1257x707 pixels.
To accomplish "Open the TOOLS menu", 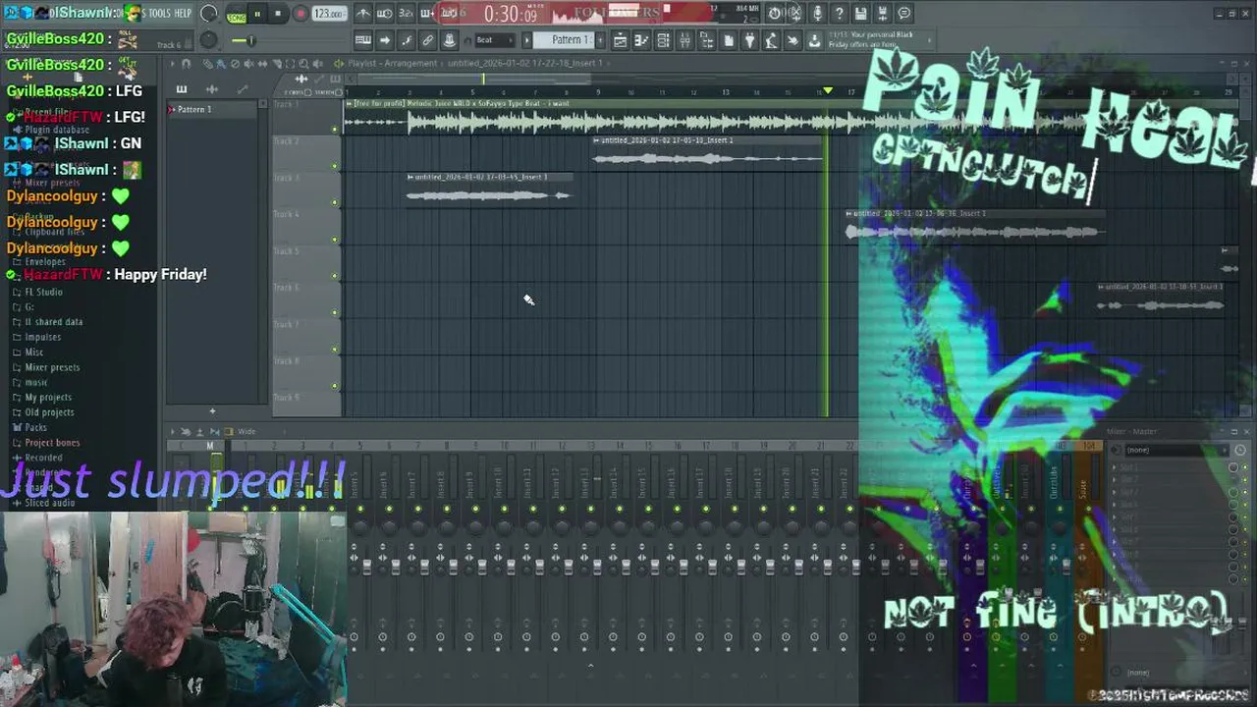I will point(158,14).
